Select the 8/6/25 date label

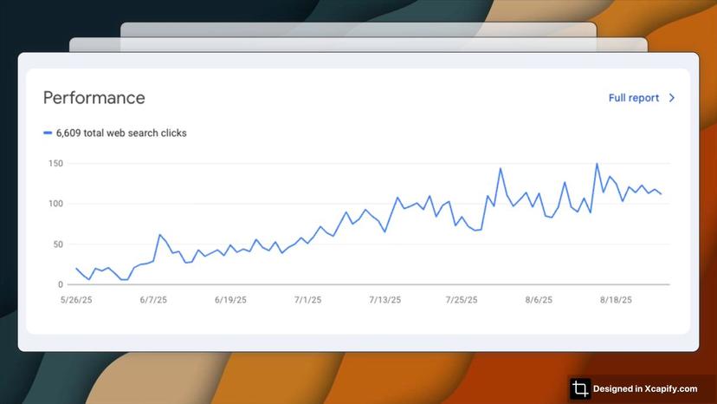coord(539,300)
